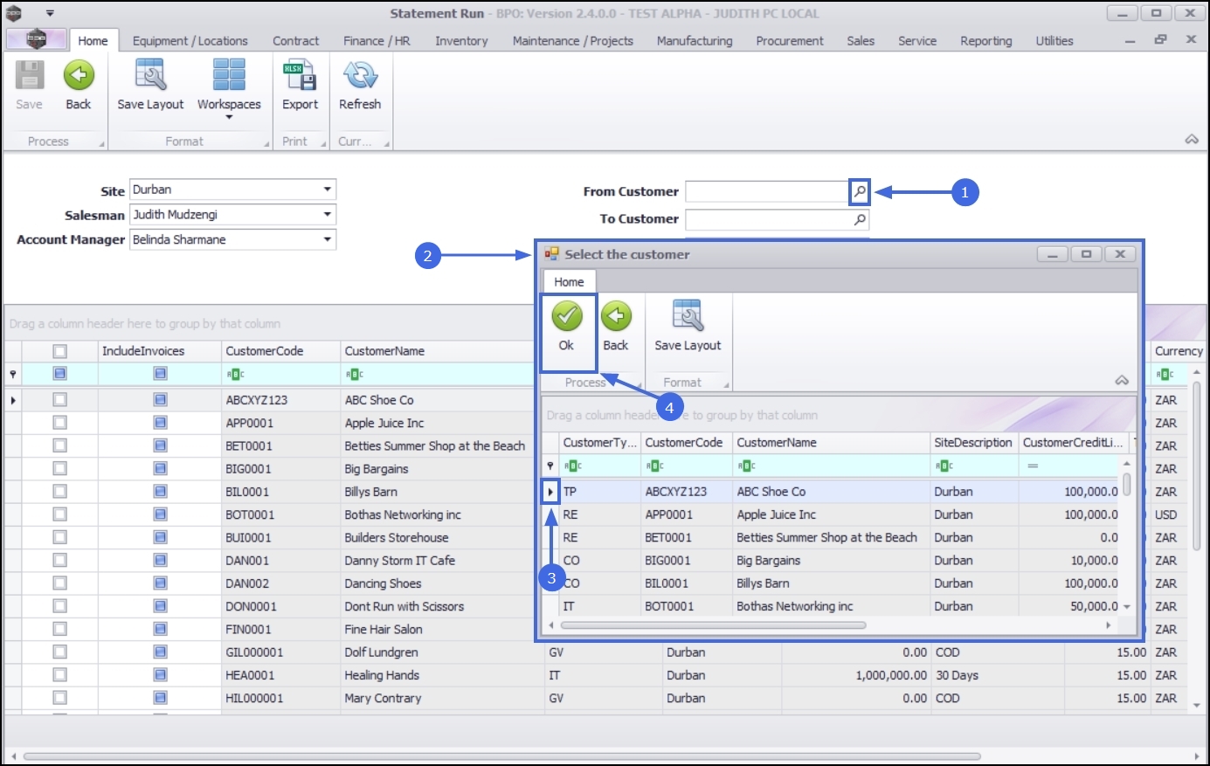Select checkbox for Big Bargains row

tap(59, 469)
